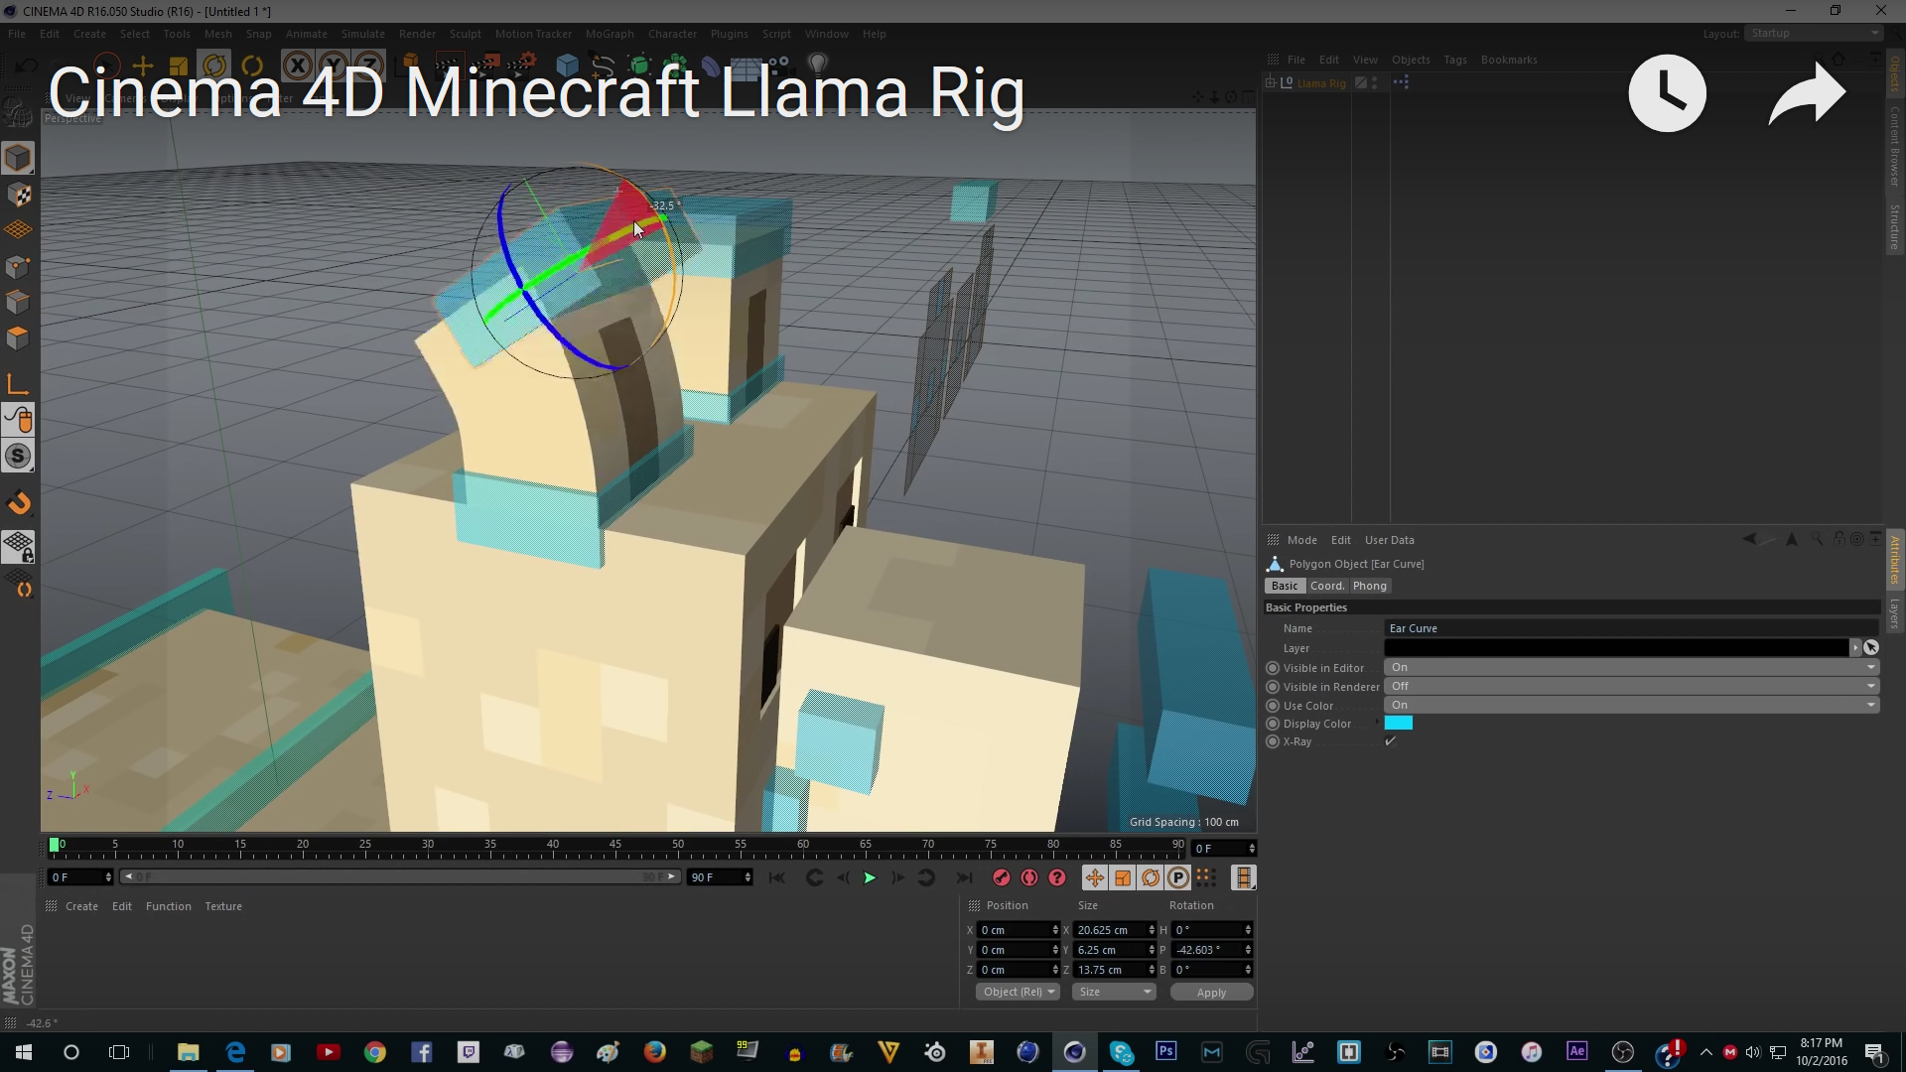Toggle Rotation keyframe recording icon

pos(1150,877)
